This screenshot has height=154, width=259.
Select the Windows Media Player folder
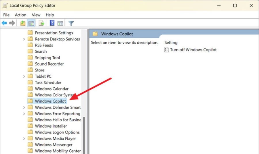point(55,138)
